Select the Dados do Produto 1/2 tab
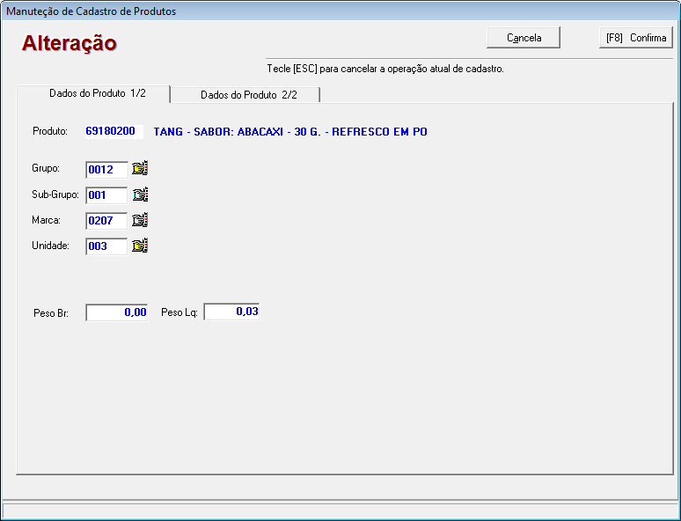Screen dimensions: 681x521 [93, 94]
